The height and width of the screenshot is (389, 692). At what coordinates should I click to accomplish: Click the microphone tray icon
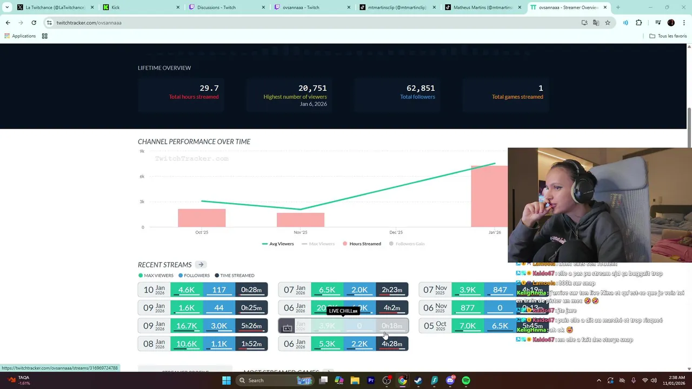coord(633,380)
